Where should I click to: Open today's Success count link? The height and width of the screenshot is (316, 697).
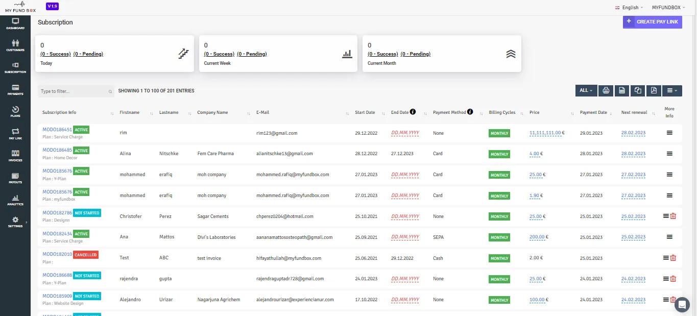tap(56, 54)
